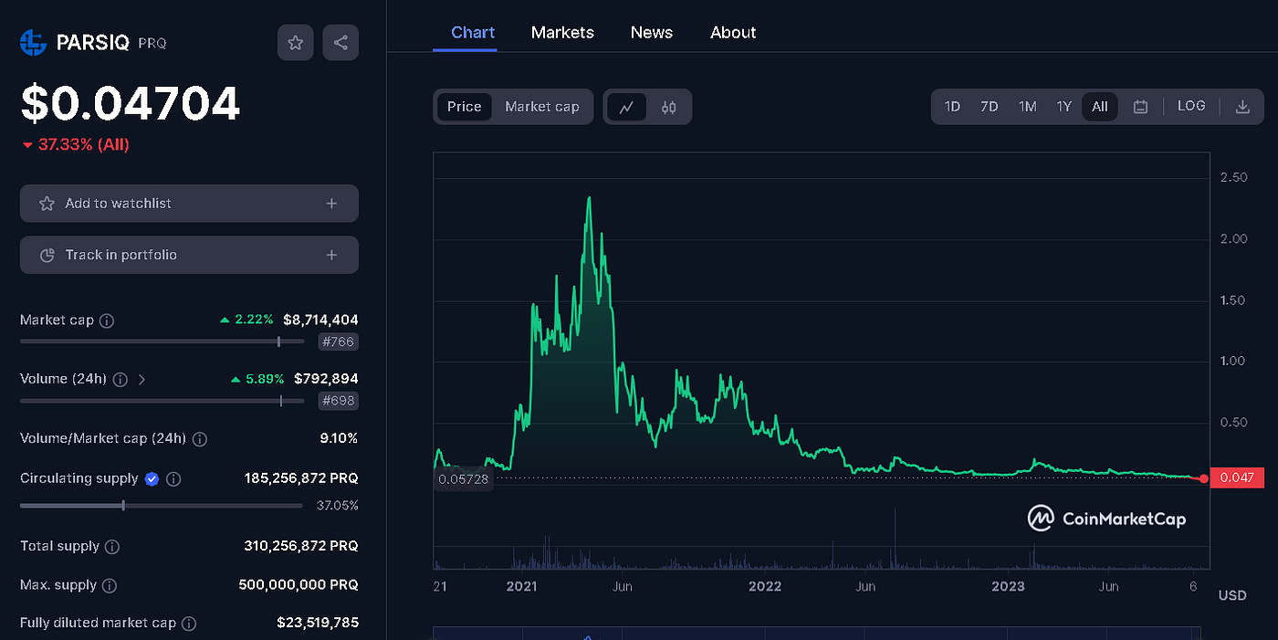This screenshot has width=1278, height=640.
Task: Click the #766 market cap rank badge
Action: click(338, 342)
